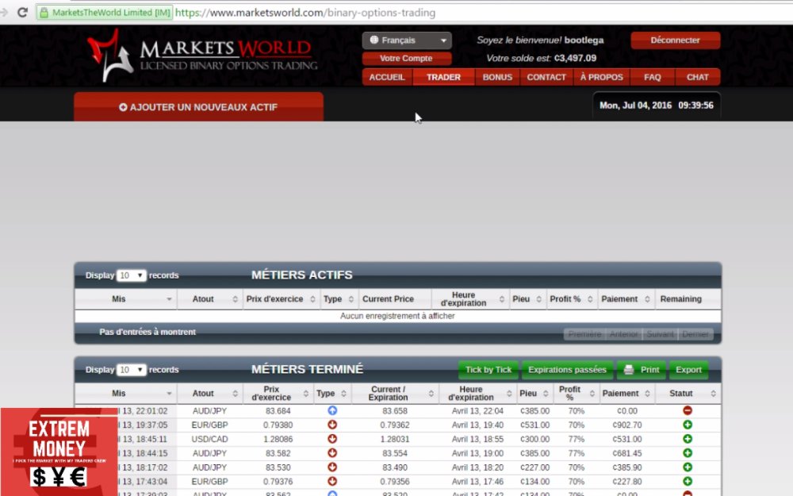This screenshot has height=496, width=793.
Task: Open Display records dropdown in Métiers Actifs
Action: (131, 275)
